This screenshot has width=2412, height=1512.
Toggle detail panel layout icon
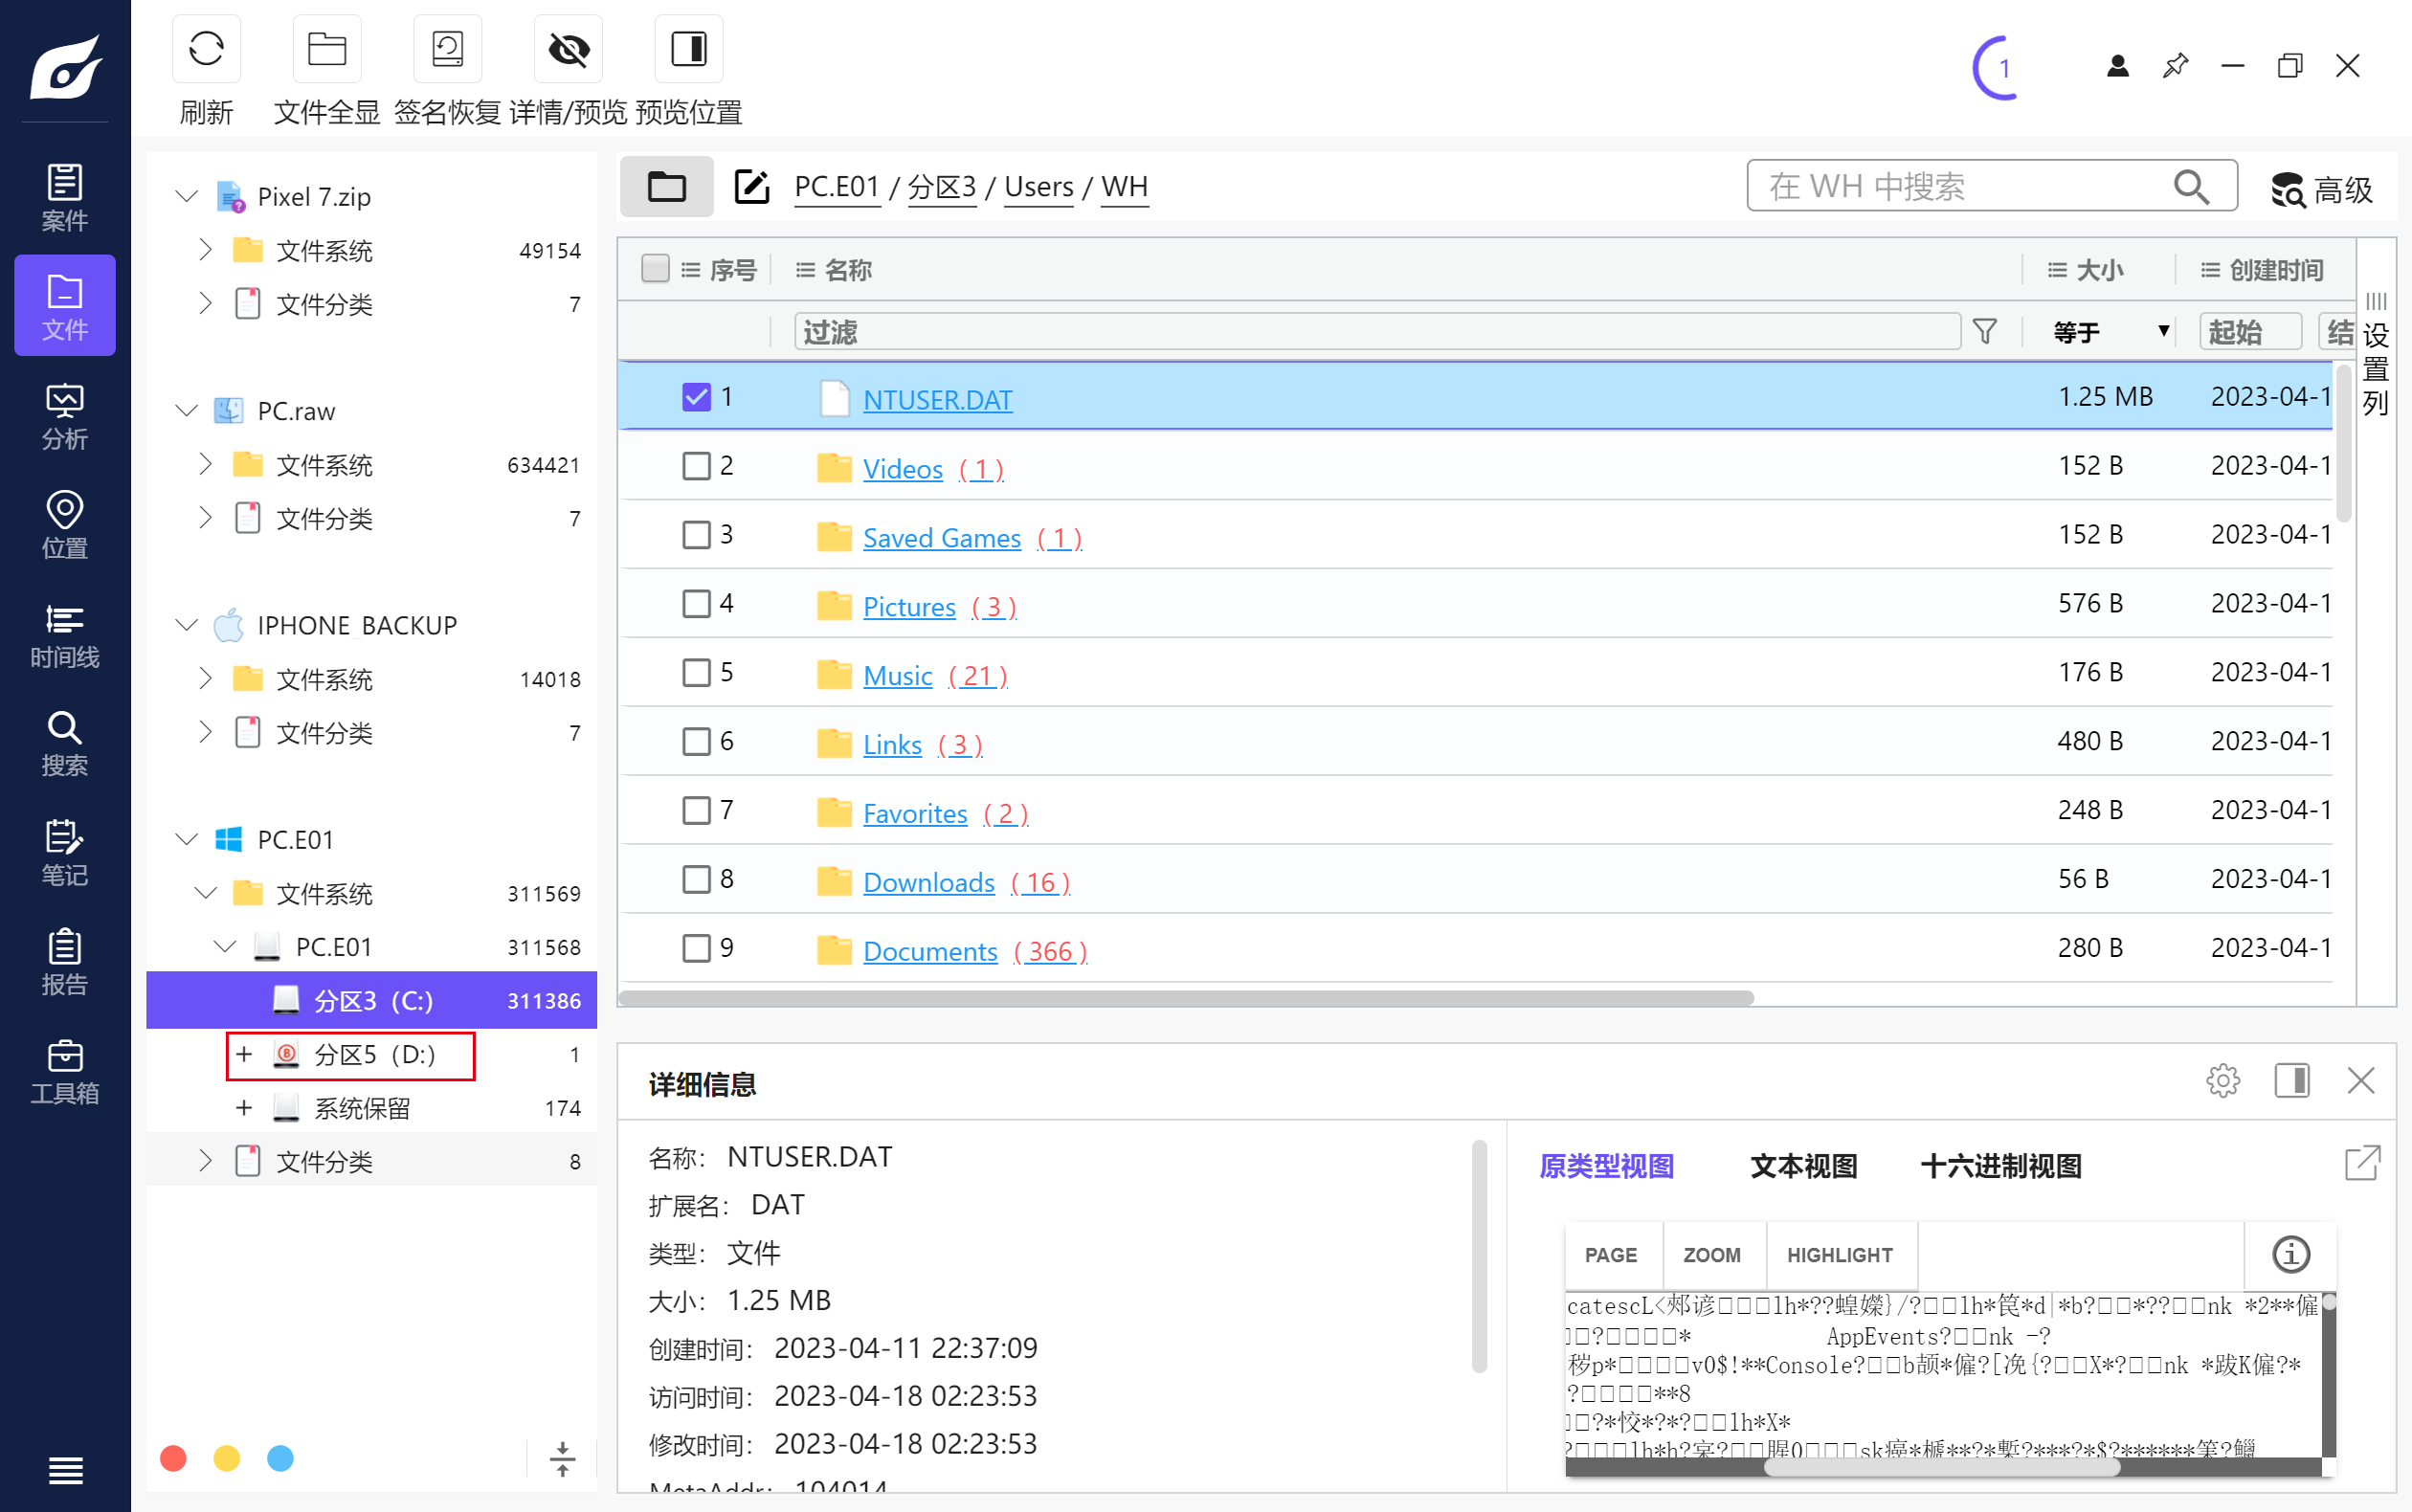[x=2292, y=1081]
